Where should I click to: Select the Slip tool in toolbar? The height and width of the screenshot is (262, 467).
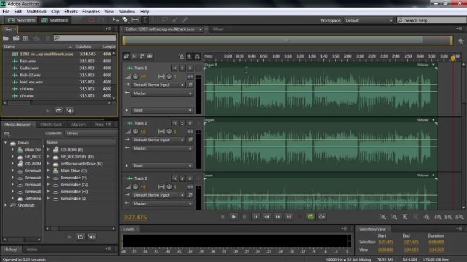point(135,20)
